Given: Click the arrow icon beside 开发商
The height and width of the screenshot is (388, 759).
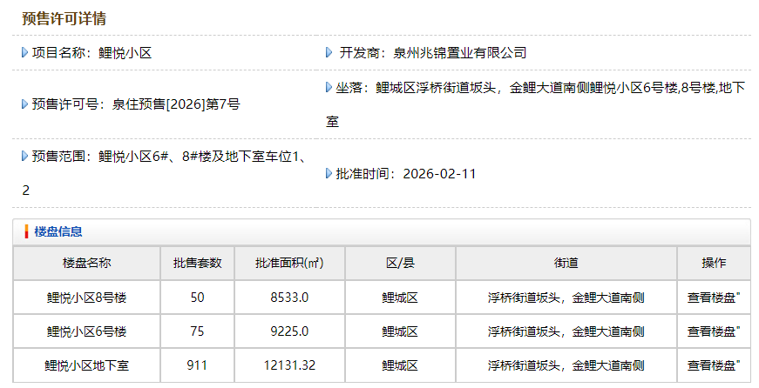Looking at the screenshot, I should [329, 53].
